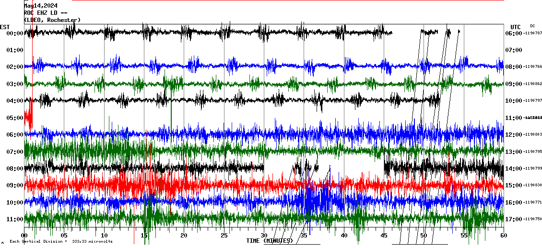542x248 pixels.
Task: Click the 30 minute tick label
Action: coord(264,236)
